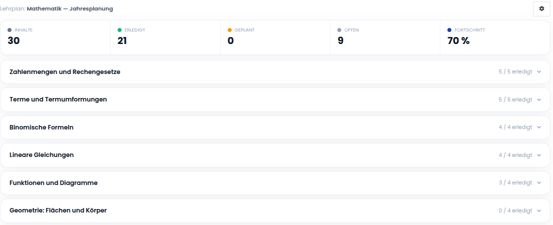553x225 pixels.
Task: Select the Lineare Gleichungen section heading
Action: 42,155
